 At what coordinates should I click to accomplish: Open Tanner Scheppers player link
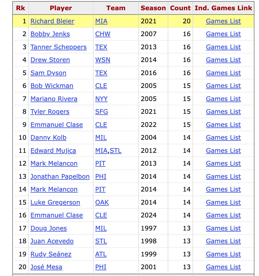click(x=58, y=47)
